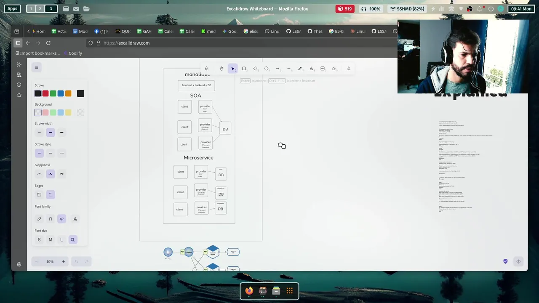Image resolution: width=539 pixels, height=303 pixels.
Task: Select the Architect sloppiness option
Action: [39, 174]
